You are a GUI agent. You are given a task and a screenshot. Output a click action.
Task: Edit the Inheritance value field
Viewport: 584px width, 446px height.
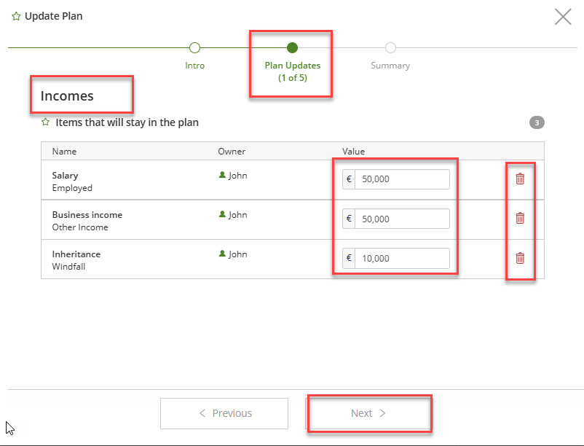click(396, 258)
